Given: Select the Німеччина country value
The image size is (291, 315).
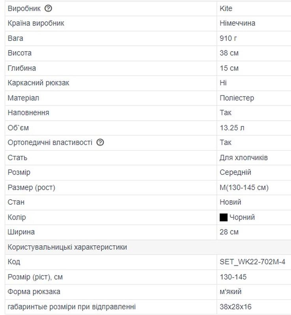Looking at the screenshot, I should coord(237,23).
